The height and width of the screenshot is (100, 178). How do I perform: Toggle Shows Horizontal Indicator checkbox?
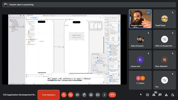[110, 45]
